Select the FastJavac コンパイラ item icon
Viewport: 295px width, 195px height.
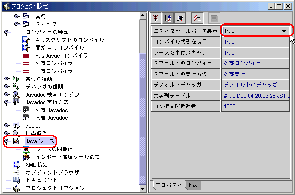pos(26,56)
